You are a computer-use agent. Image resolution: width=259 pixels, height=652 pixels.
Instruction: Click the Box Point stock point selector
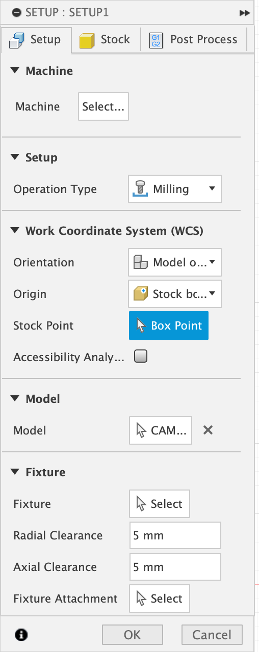coord(169,325)
